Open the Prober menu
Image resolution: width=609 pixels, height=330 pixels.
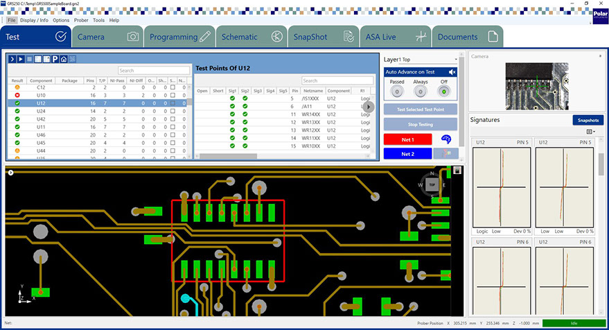[x=81, y=20]
